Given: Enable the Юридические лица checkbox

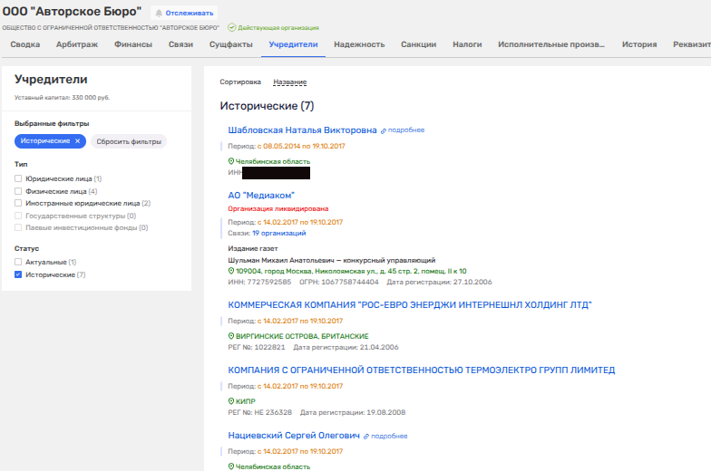Looking at the screenshot, I should tap(18, 179).
